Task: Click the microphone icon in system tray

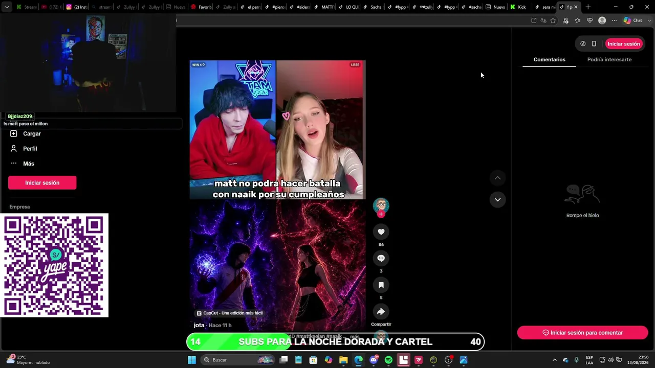Action: (577, 360)
